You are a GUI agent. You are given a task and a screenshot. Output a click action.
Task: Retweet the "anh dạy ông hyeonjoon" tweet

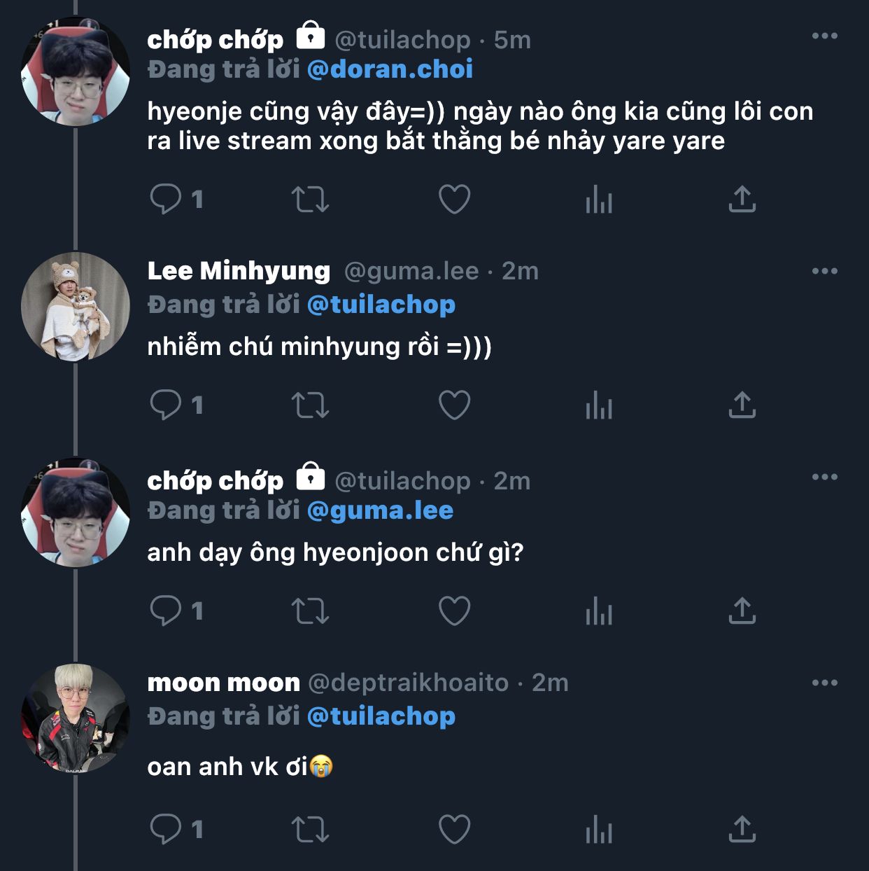pyautogui.click(x=310, y=611)
